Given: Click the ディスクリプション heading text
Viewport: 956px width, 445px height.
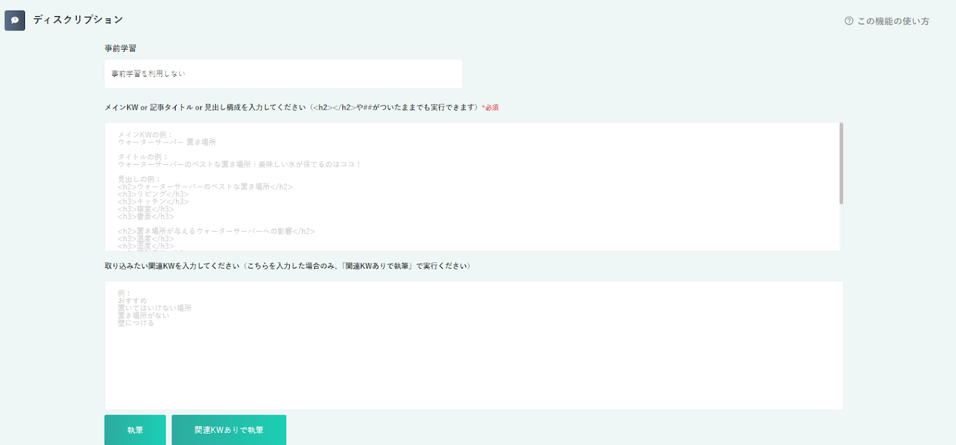Looking at the screenshot, I should [x=78, y=20].
